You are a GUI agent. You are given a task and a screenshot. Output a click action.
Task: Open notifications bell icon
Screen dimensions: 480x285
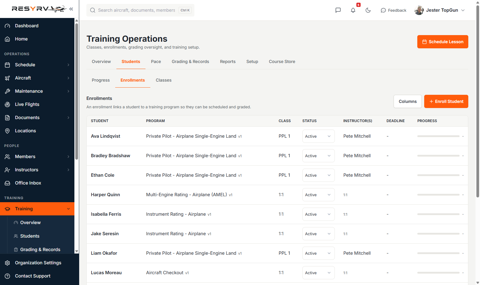(x=353, y=10)
